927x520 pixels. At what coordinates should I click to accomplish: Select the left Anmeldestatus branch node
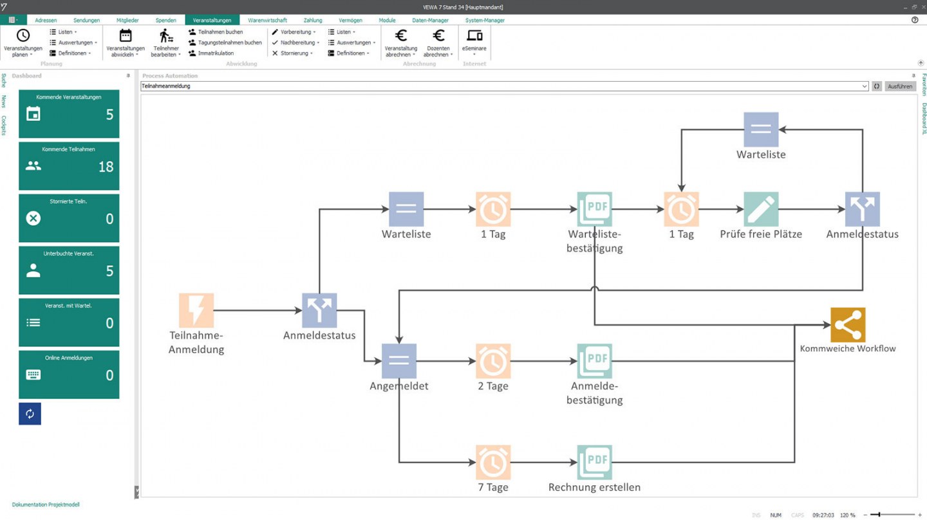[x=319, y=310]
